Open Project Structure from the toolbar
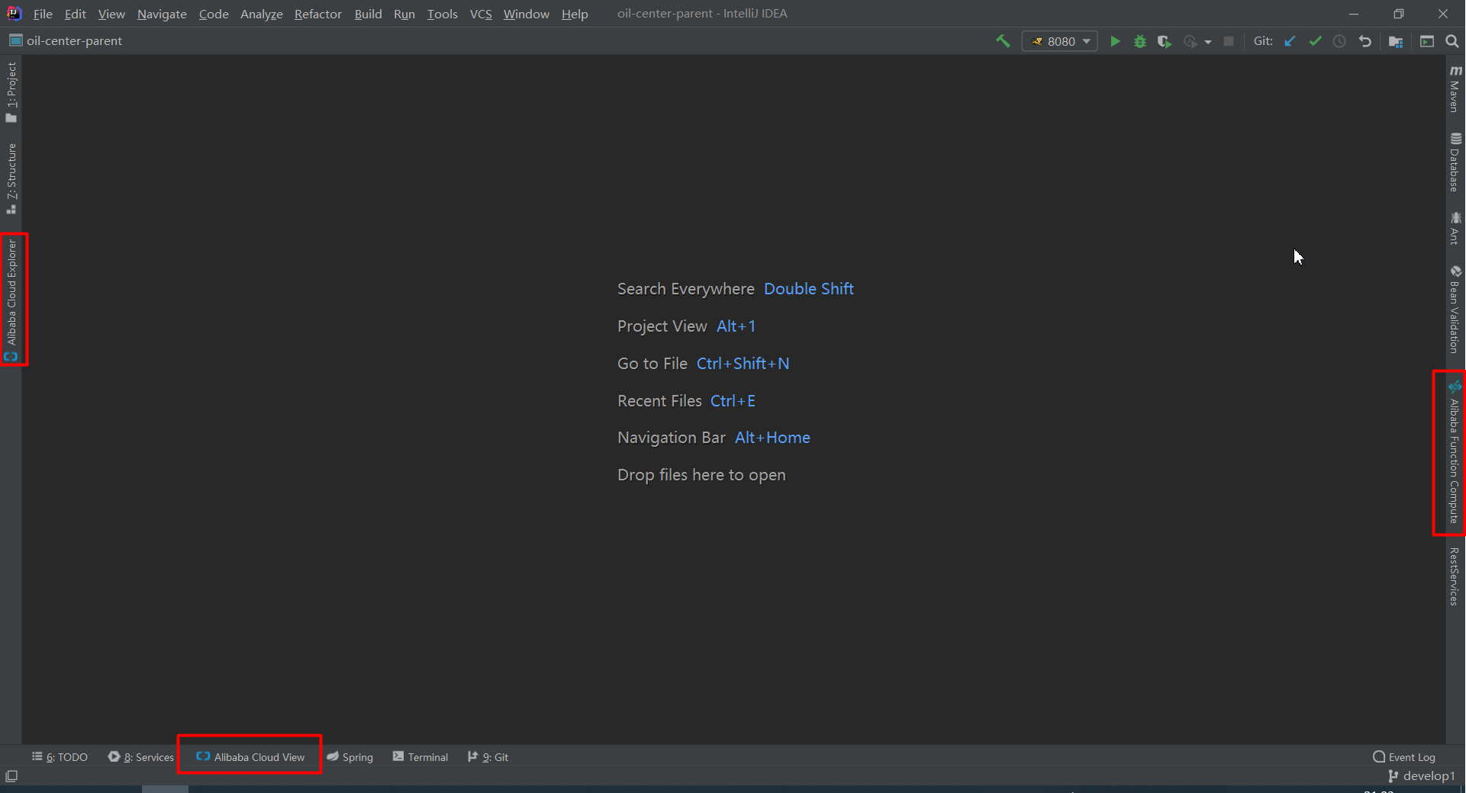Screen dimensions: 1466x793 [x=1396, y=41]
